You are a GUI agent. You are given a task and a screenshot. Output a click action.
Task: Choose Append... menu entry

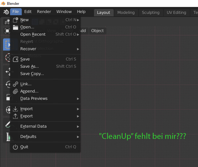[45, 91]
